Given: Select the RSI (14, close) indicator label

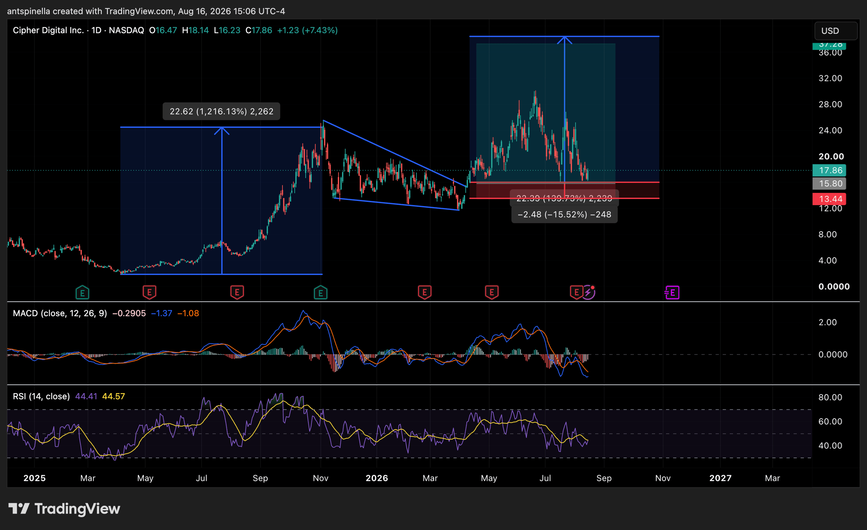Looking at the screenshot, I should point(41,396).
